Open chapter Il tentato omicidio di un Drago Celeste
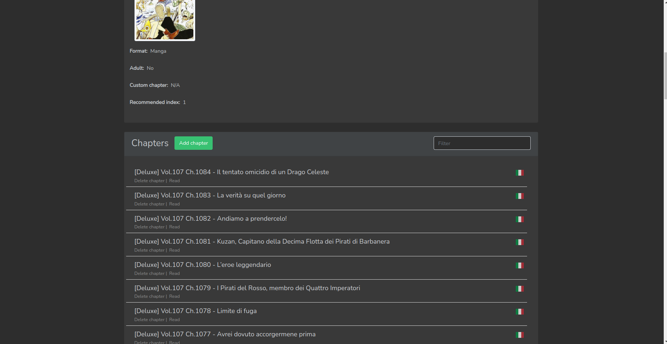Image resolution: width=667 pixels, height=344 pixels. pyautogui.click(x=232, y=172)
